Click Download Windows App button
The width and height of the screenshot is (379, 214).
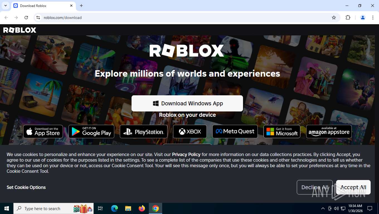187,103
